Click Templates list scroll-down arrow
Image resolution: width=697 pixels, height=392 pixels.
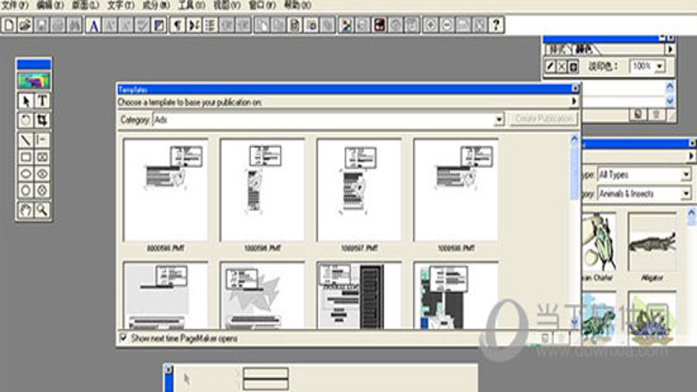574,323
